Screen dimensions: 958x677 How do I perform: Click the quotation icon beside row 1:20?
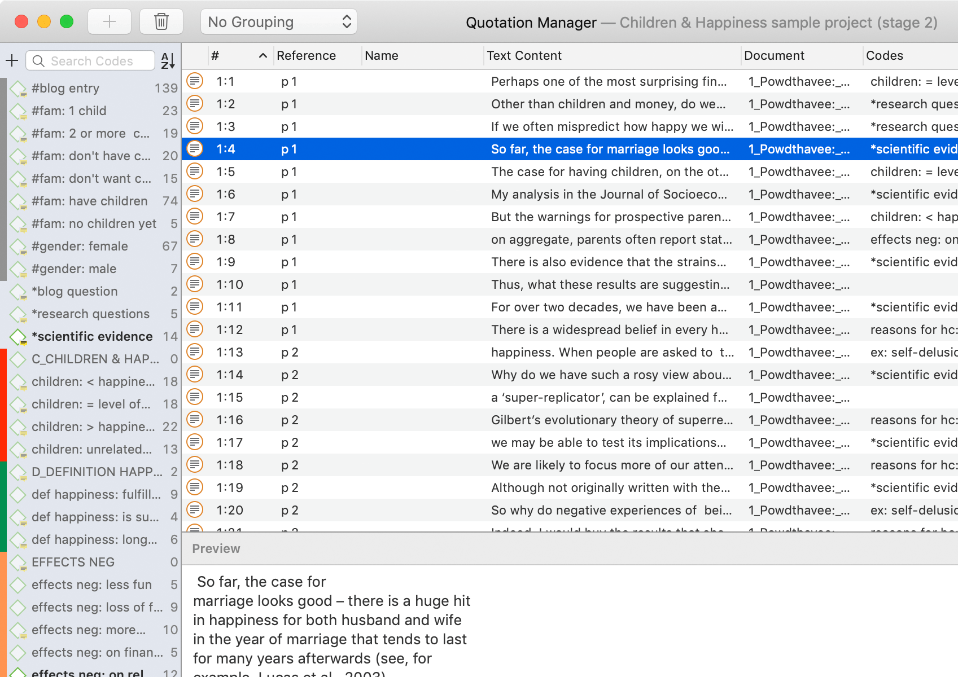pos(194,509)
